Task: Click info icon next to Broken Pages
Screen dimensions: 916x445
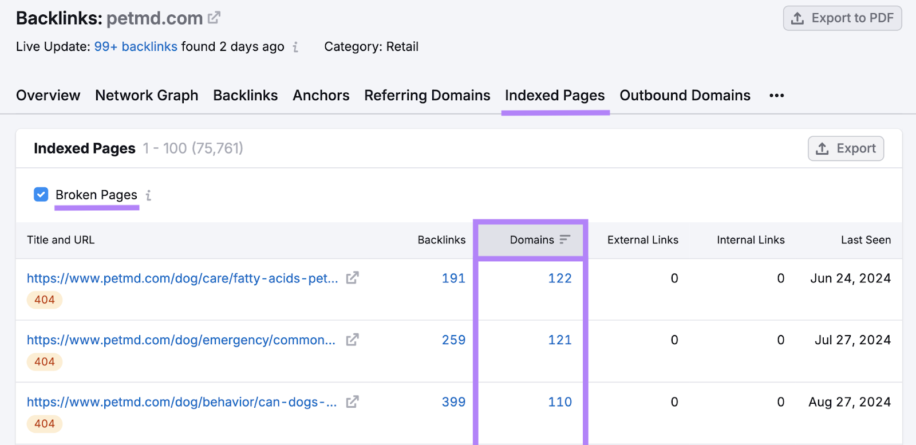Action: tap(148, 195)
